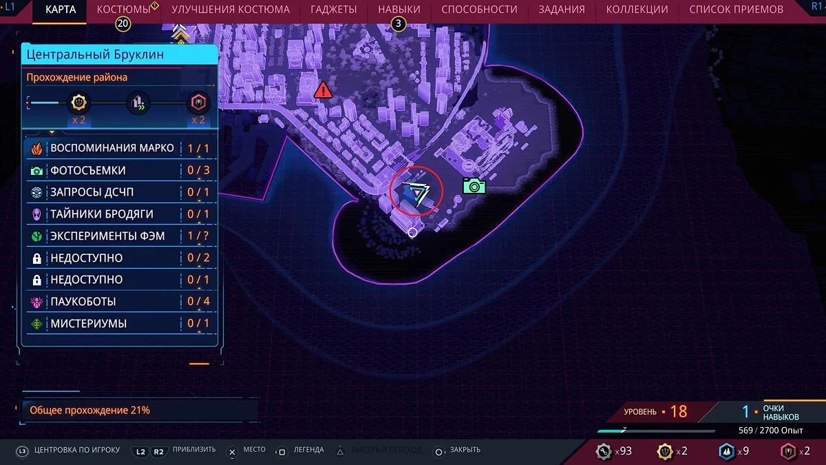Viewport: 826px width, 465px height.
Task: Select the ЭКСПЕРИМЕНТЫ ФЭМ row
Action: [x=120, y=236]
